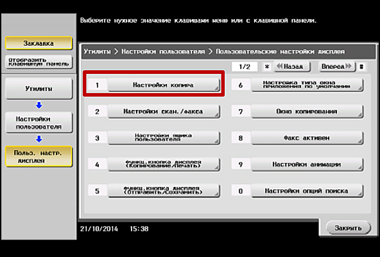Click the hash key icon beside Вперед
Viewport: 380px width, 257px height.
[361, 67]
